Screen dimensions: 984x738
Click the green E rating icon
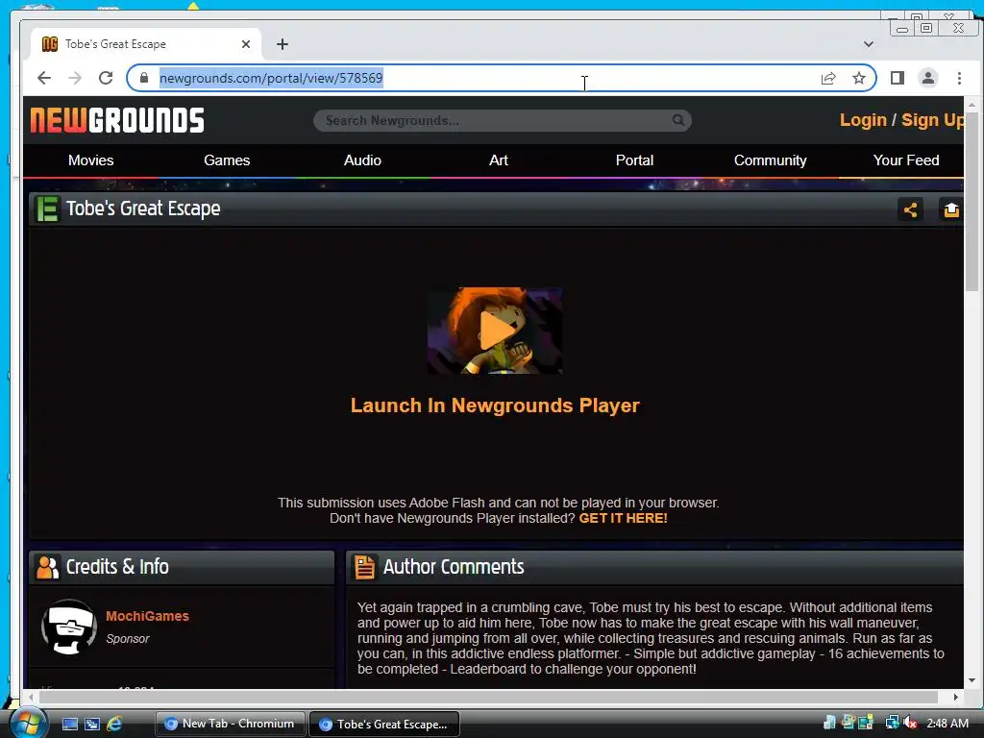pyautogui.click(x=47, y=209)
